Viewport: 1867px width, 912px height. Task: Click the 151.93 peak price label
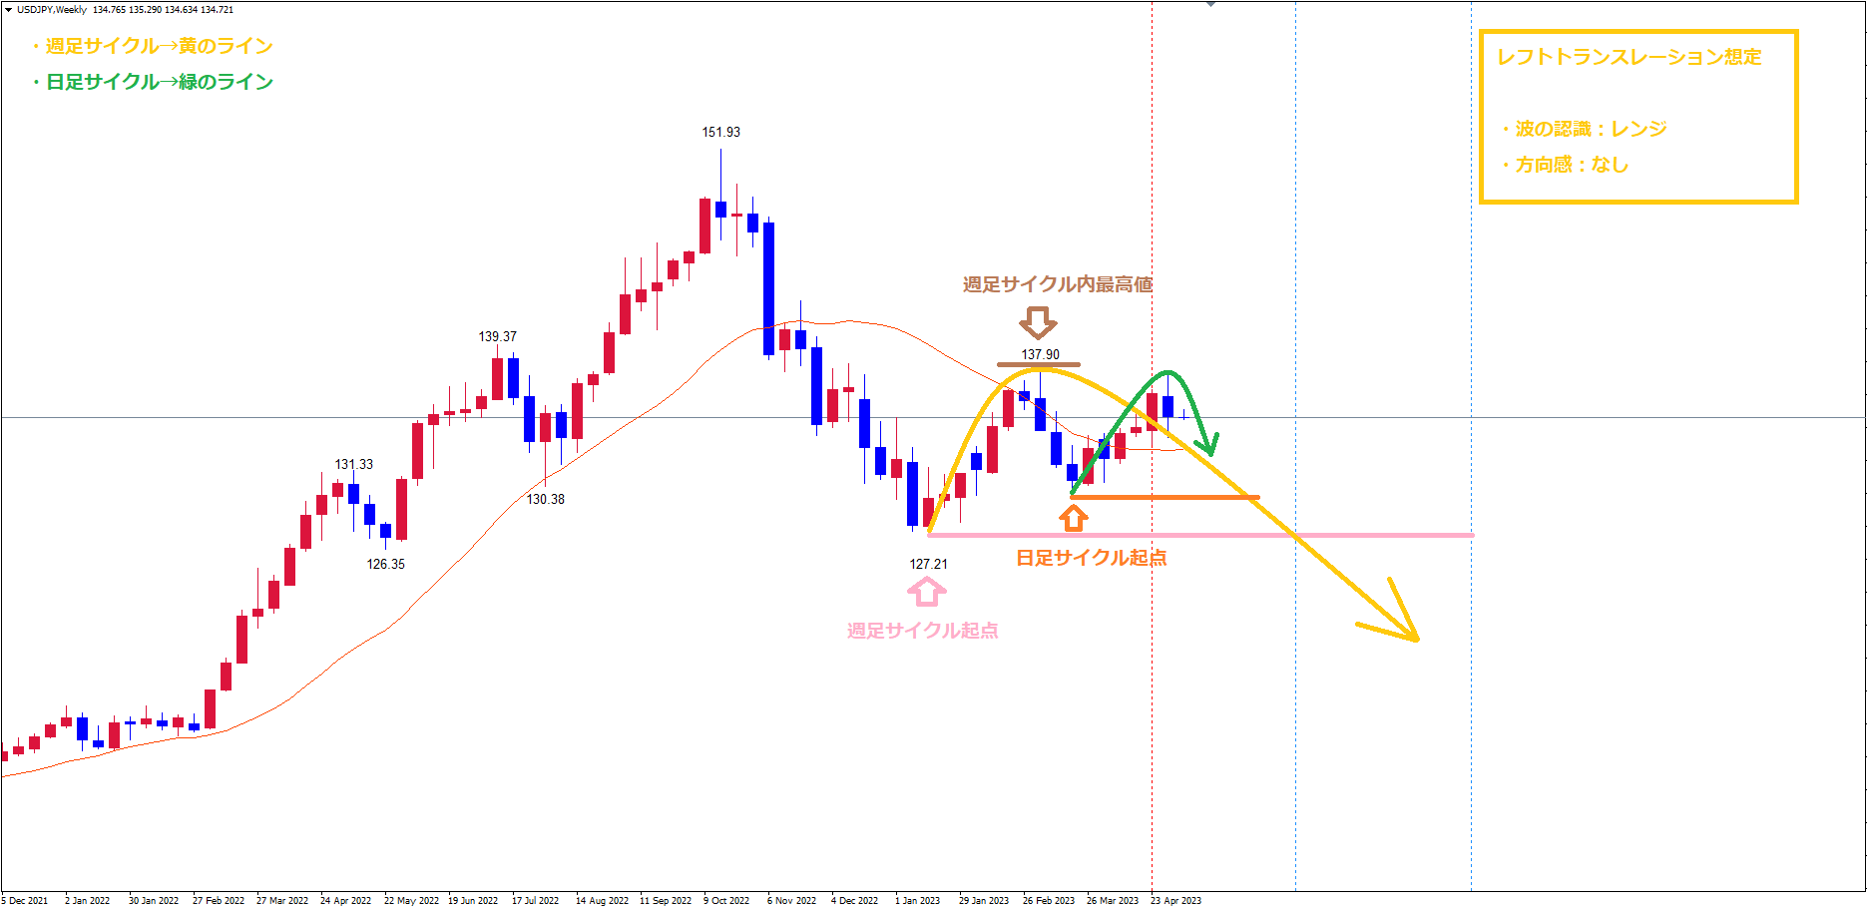[720, 132]
